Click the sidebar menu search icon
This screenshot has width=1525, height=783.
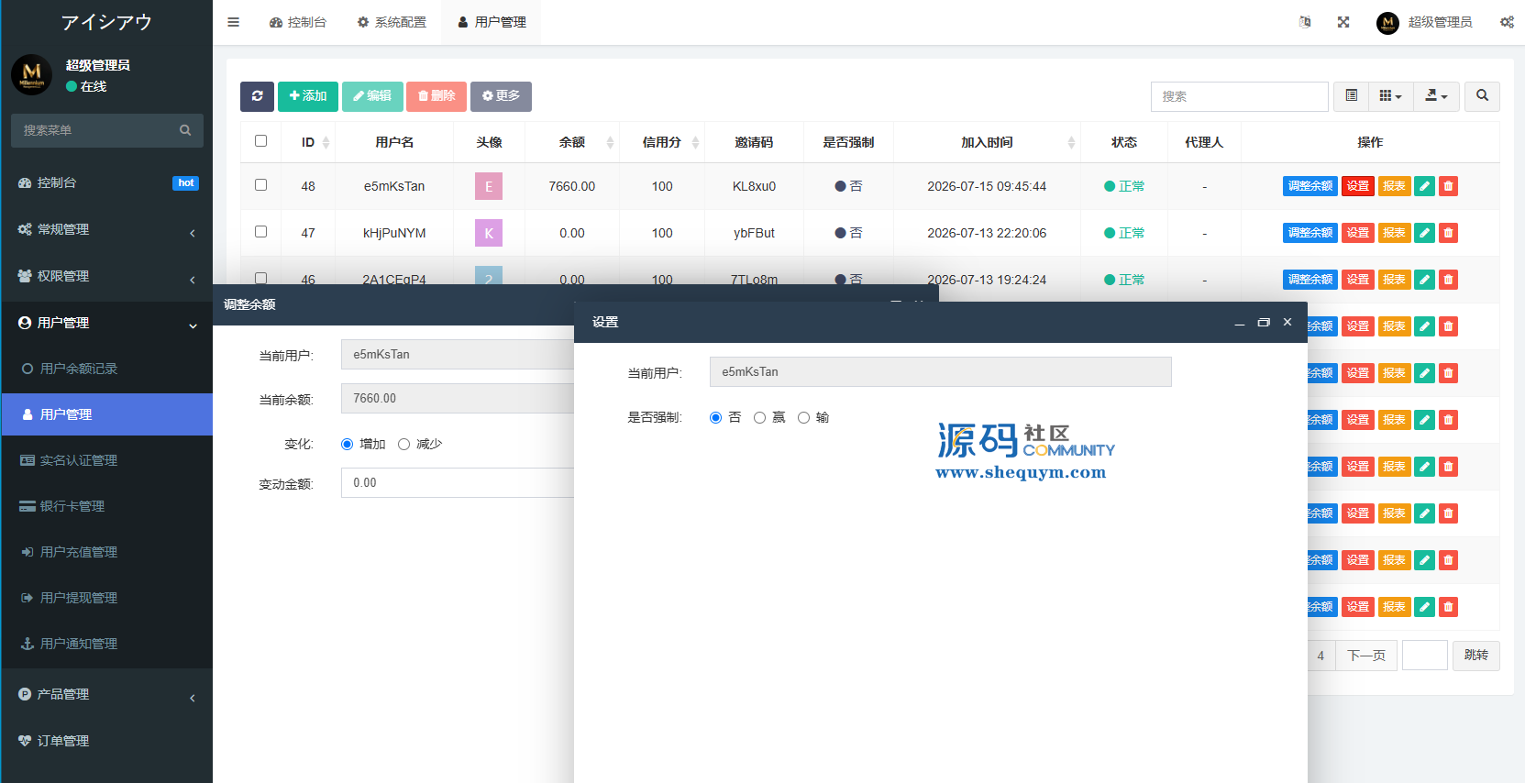[185, 130]
